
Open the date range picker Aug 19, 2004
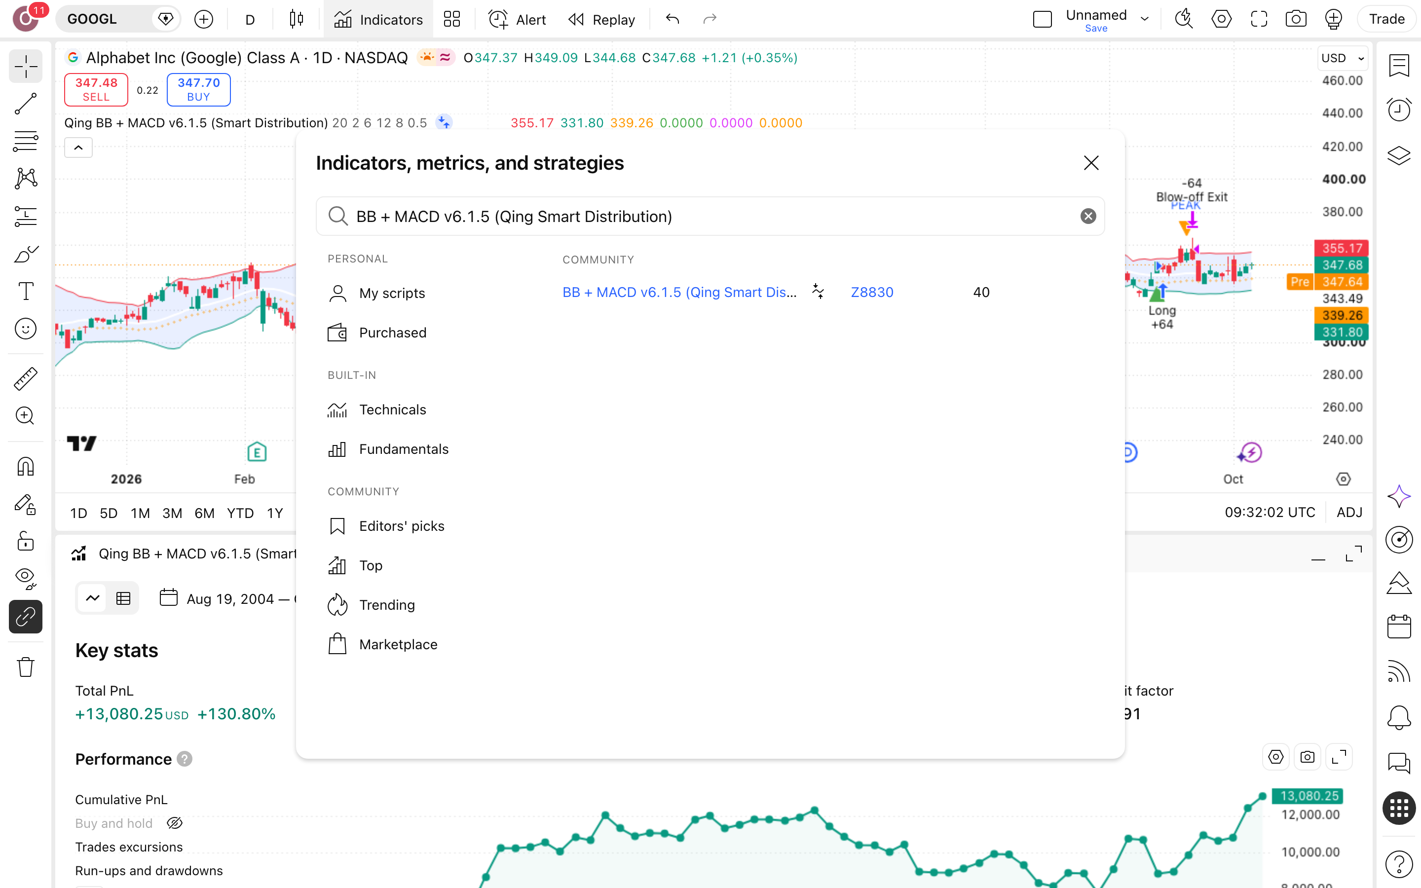point(229,598)
